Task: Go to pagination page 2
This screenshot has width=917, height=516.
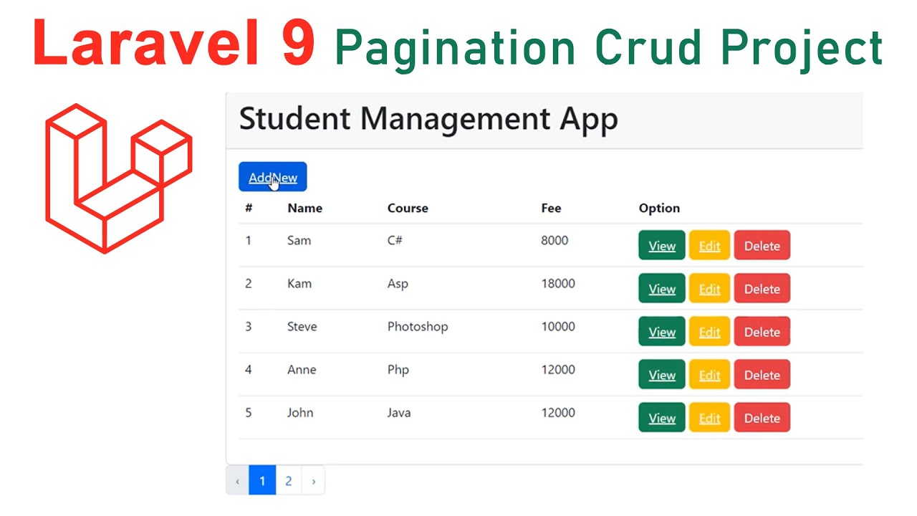Action: (289, 481)
